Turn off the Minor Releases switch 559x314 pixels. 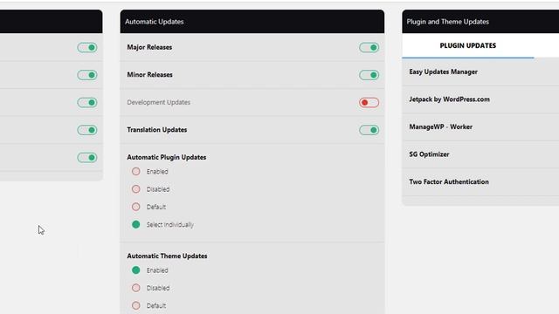(x=369, y=75)
